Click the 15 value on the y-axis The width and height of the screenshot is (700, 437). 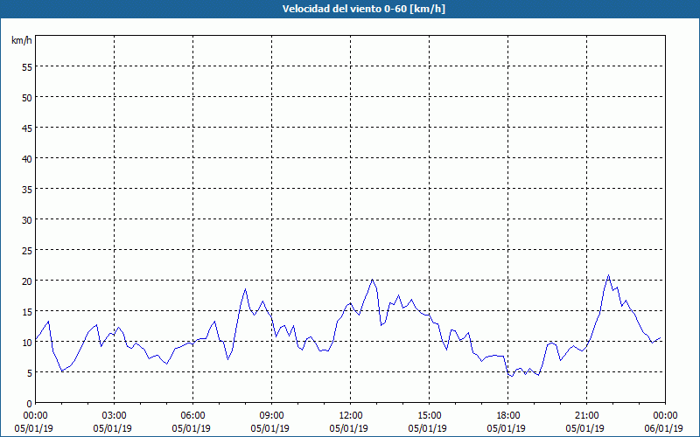click(x=27, y=311)
